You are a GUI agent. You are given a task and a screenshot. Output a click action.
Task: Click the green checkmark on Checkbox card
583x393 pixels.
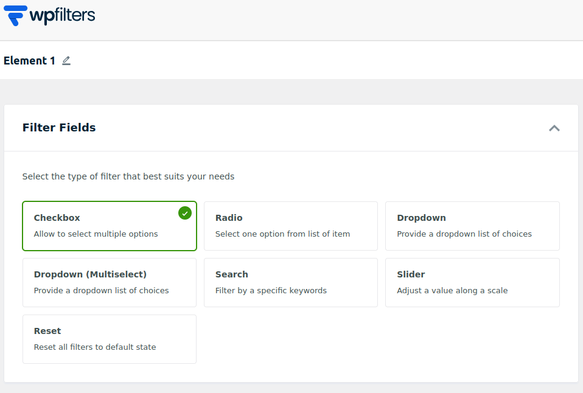coord(185,213)
